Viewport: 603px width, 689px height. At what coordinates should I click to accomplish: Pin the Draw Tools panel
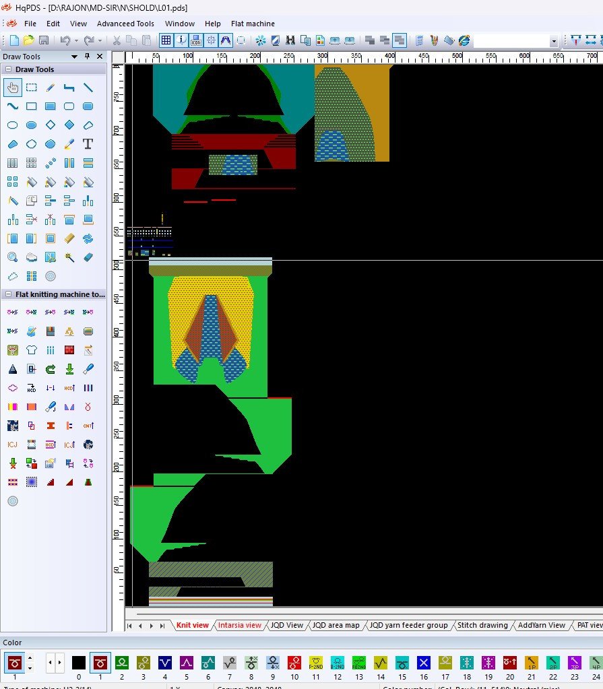pyautogui.click(x=87, y=57)
